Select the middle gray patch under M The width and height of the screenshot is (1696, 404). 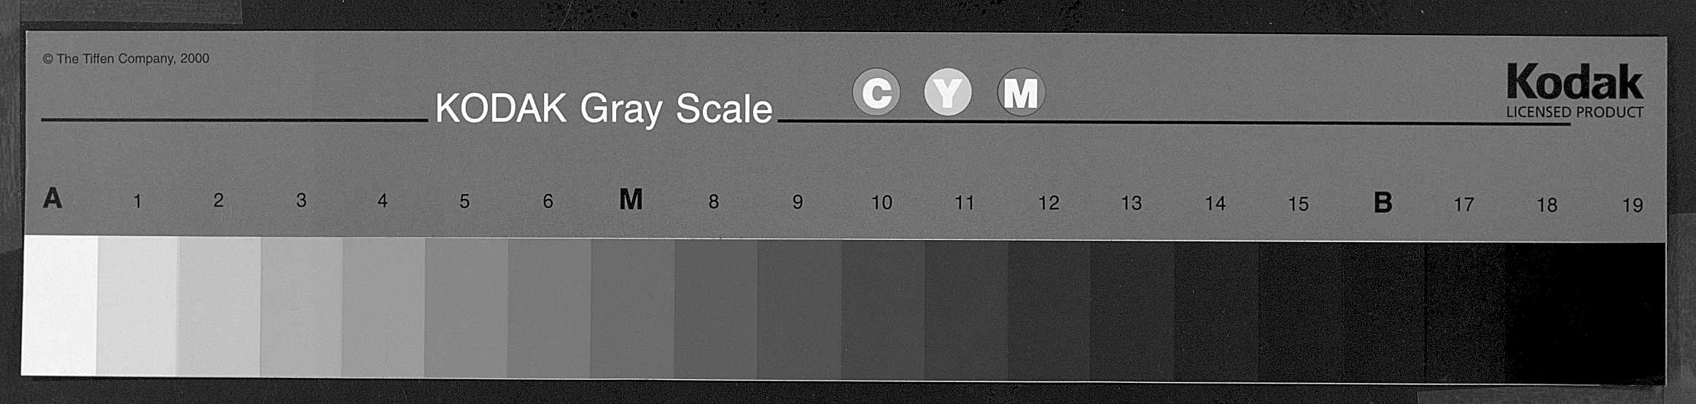point(633,308)
